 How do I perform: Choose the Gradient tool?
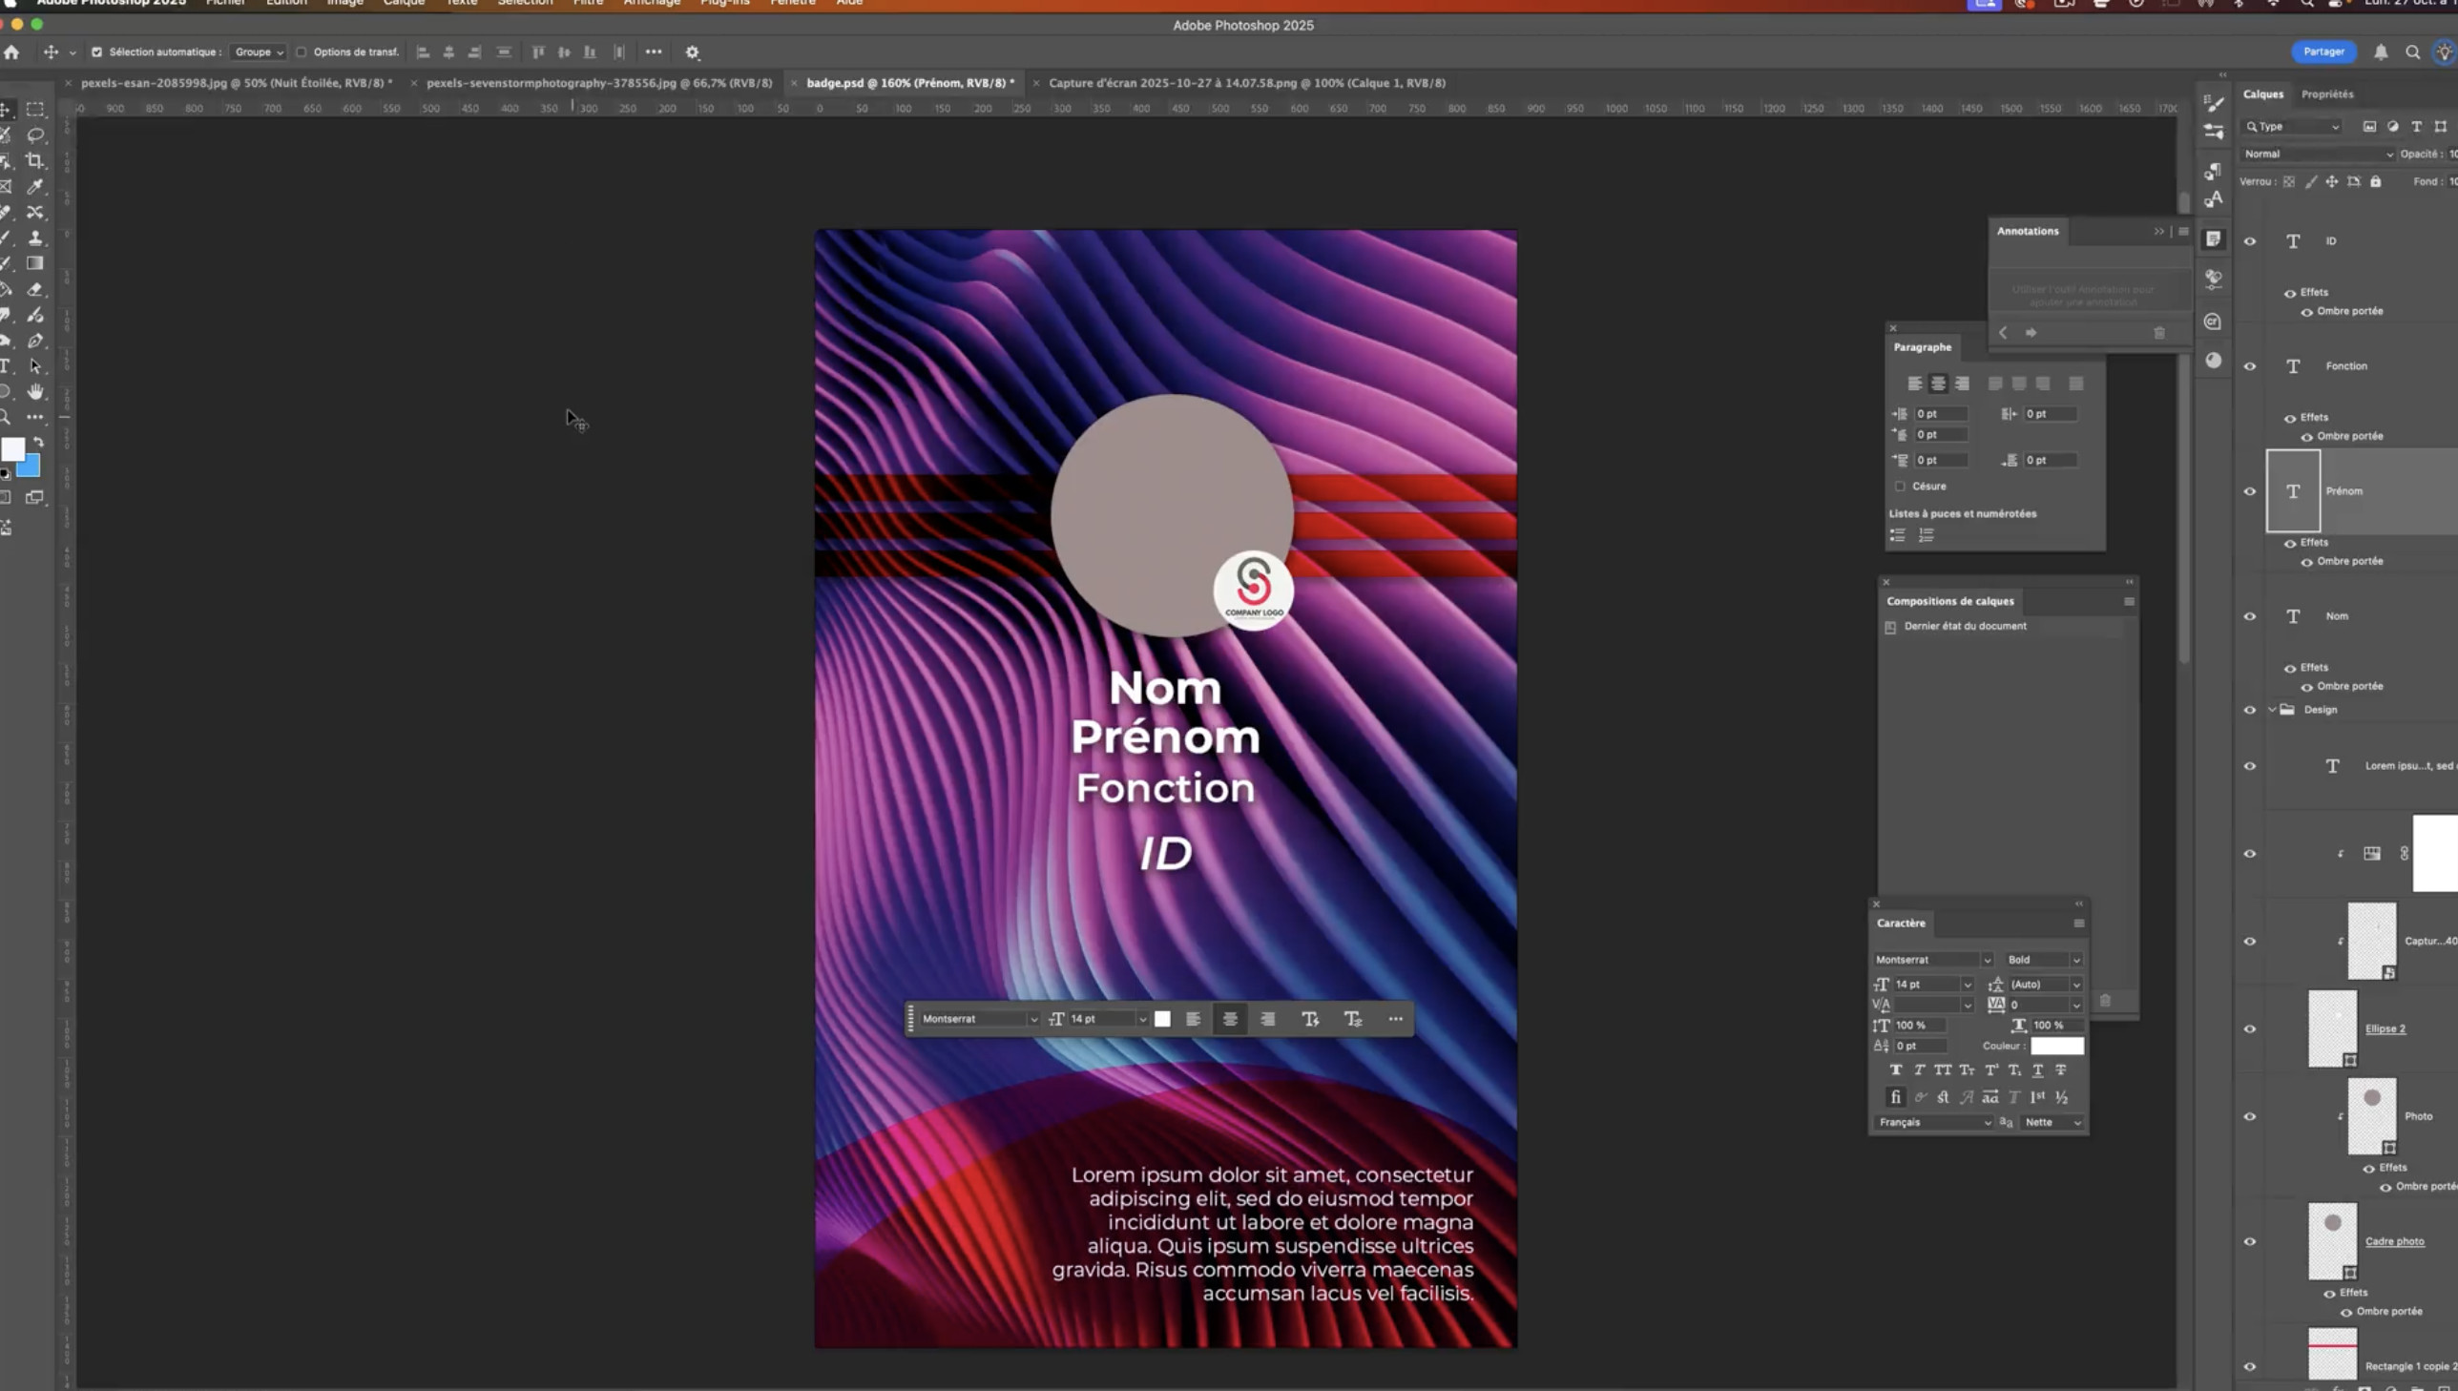(35, 263)
